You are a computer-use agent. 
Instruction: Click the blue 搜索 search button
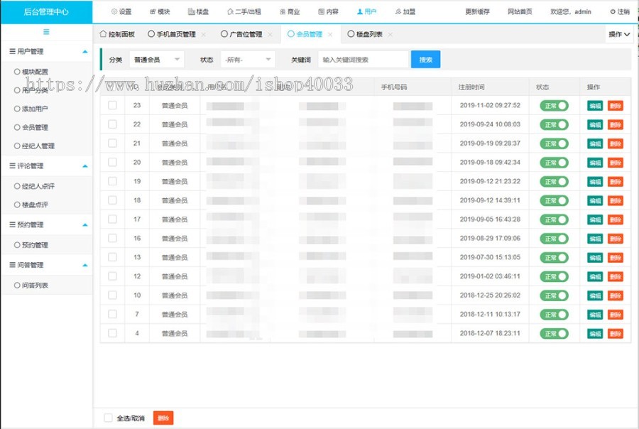point(425,60)
